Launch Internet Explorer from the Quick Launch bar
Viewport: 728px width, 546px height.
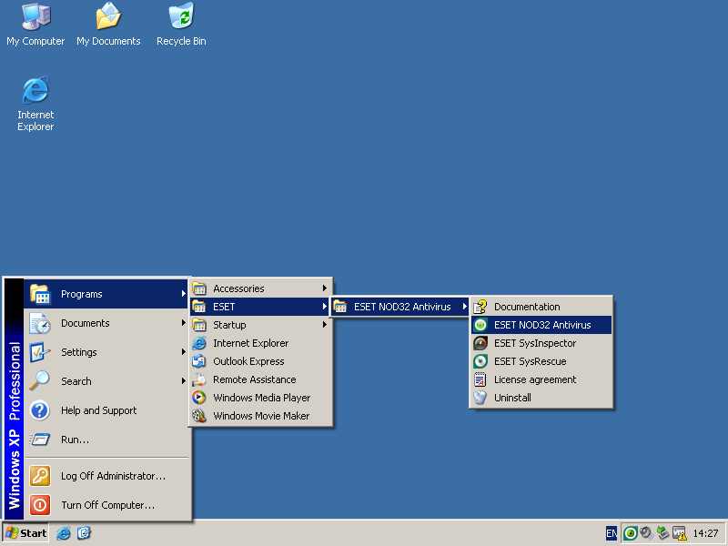pyautogui.click(x=64, y=533)
